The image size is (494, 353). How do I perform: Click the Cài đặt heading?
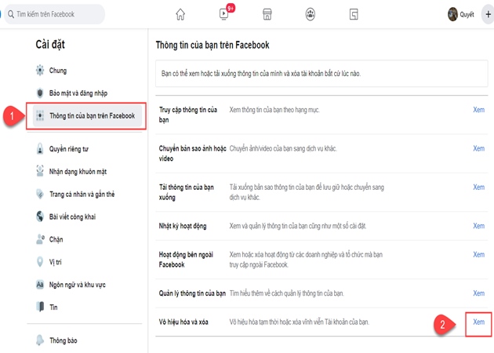(x=50, y=45)
